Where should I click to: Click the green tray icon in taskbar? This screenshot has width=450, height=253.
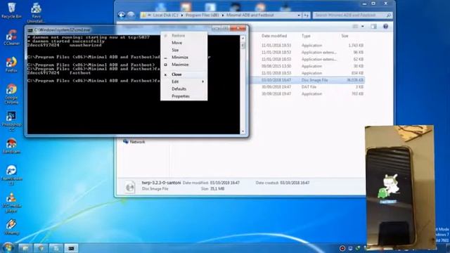(x=358, y=248)
